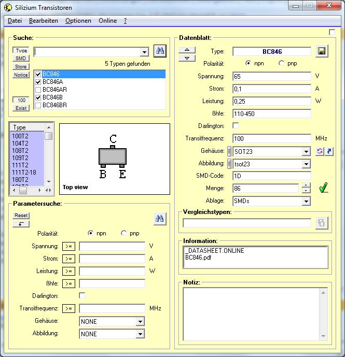Increase Menge with the spinner up arrow

click(306, 185)
